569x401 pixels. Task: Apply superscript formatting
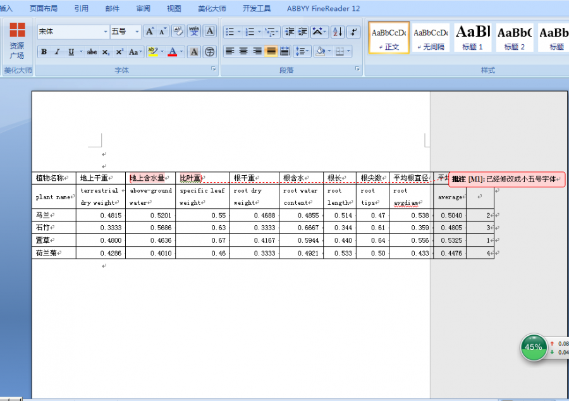119,52
